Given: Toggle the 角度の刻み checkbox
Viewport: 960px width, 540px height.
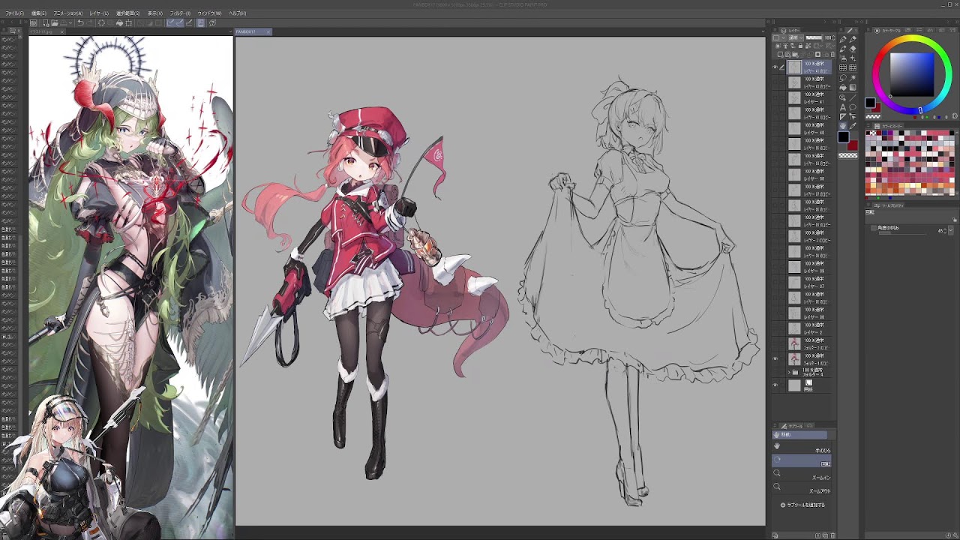Looking at the screenshot, I should point(874,228).
